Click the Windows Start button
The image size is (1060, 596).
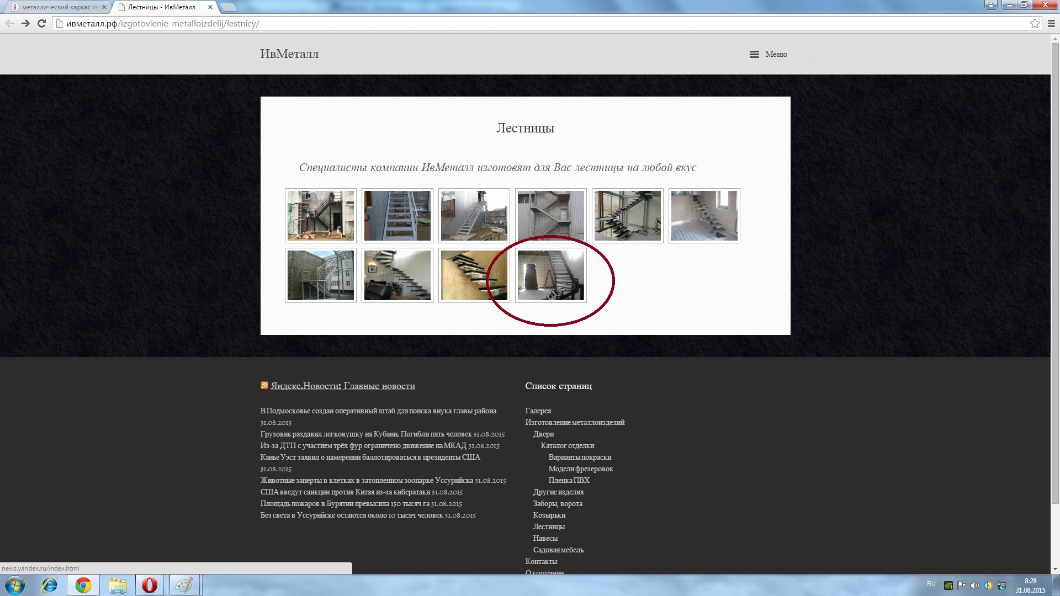[15, 585]
